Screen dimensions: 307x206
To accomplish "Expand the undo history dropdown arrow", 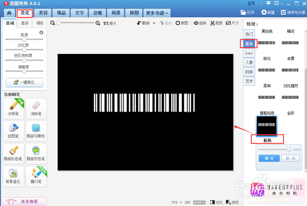I will [154, 23].
